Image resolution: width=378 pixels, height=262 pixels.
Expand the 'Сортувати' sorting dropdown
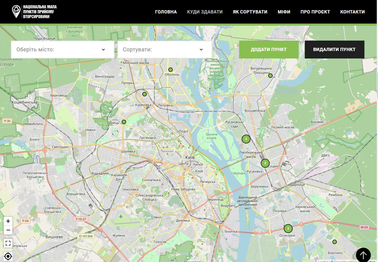pos(165,50)
